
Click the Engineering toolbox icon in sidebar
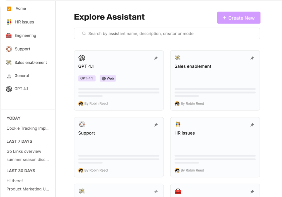9,36
